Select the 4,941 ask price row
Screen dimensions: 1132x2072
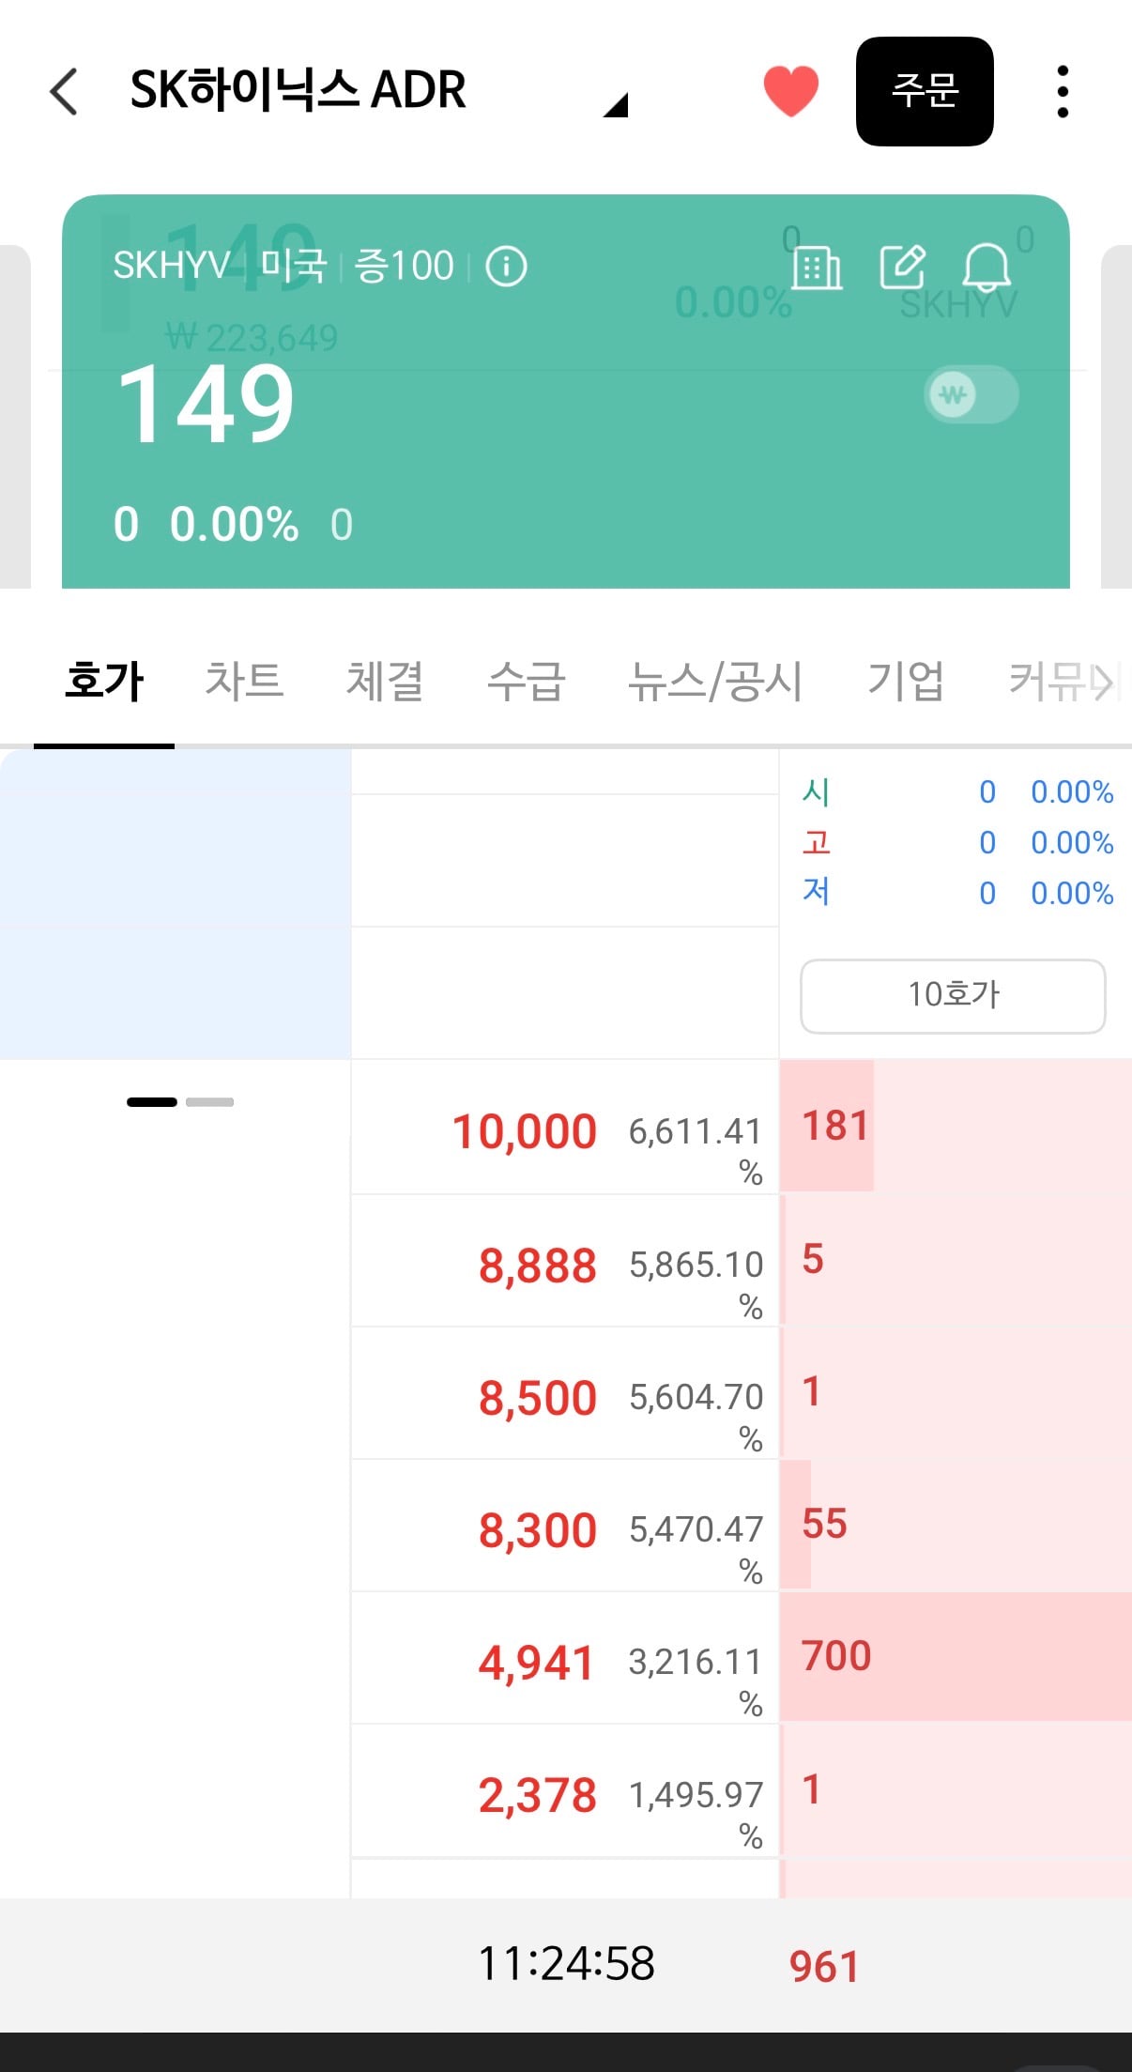(x=565, y=1658)
